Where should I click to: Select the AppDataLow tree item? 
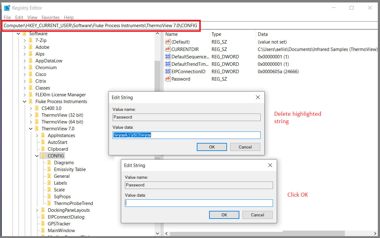[x=49, y=61]
